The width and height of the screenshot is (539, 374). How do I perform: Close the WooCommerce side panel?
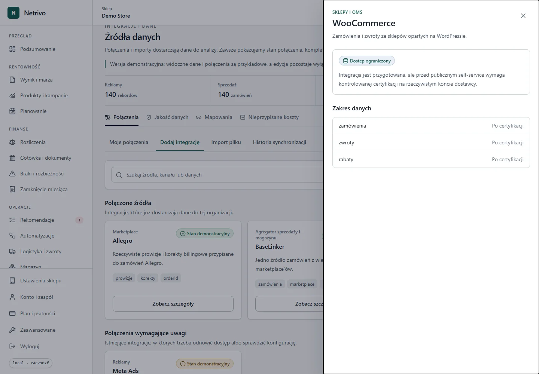523,16
